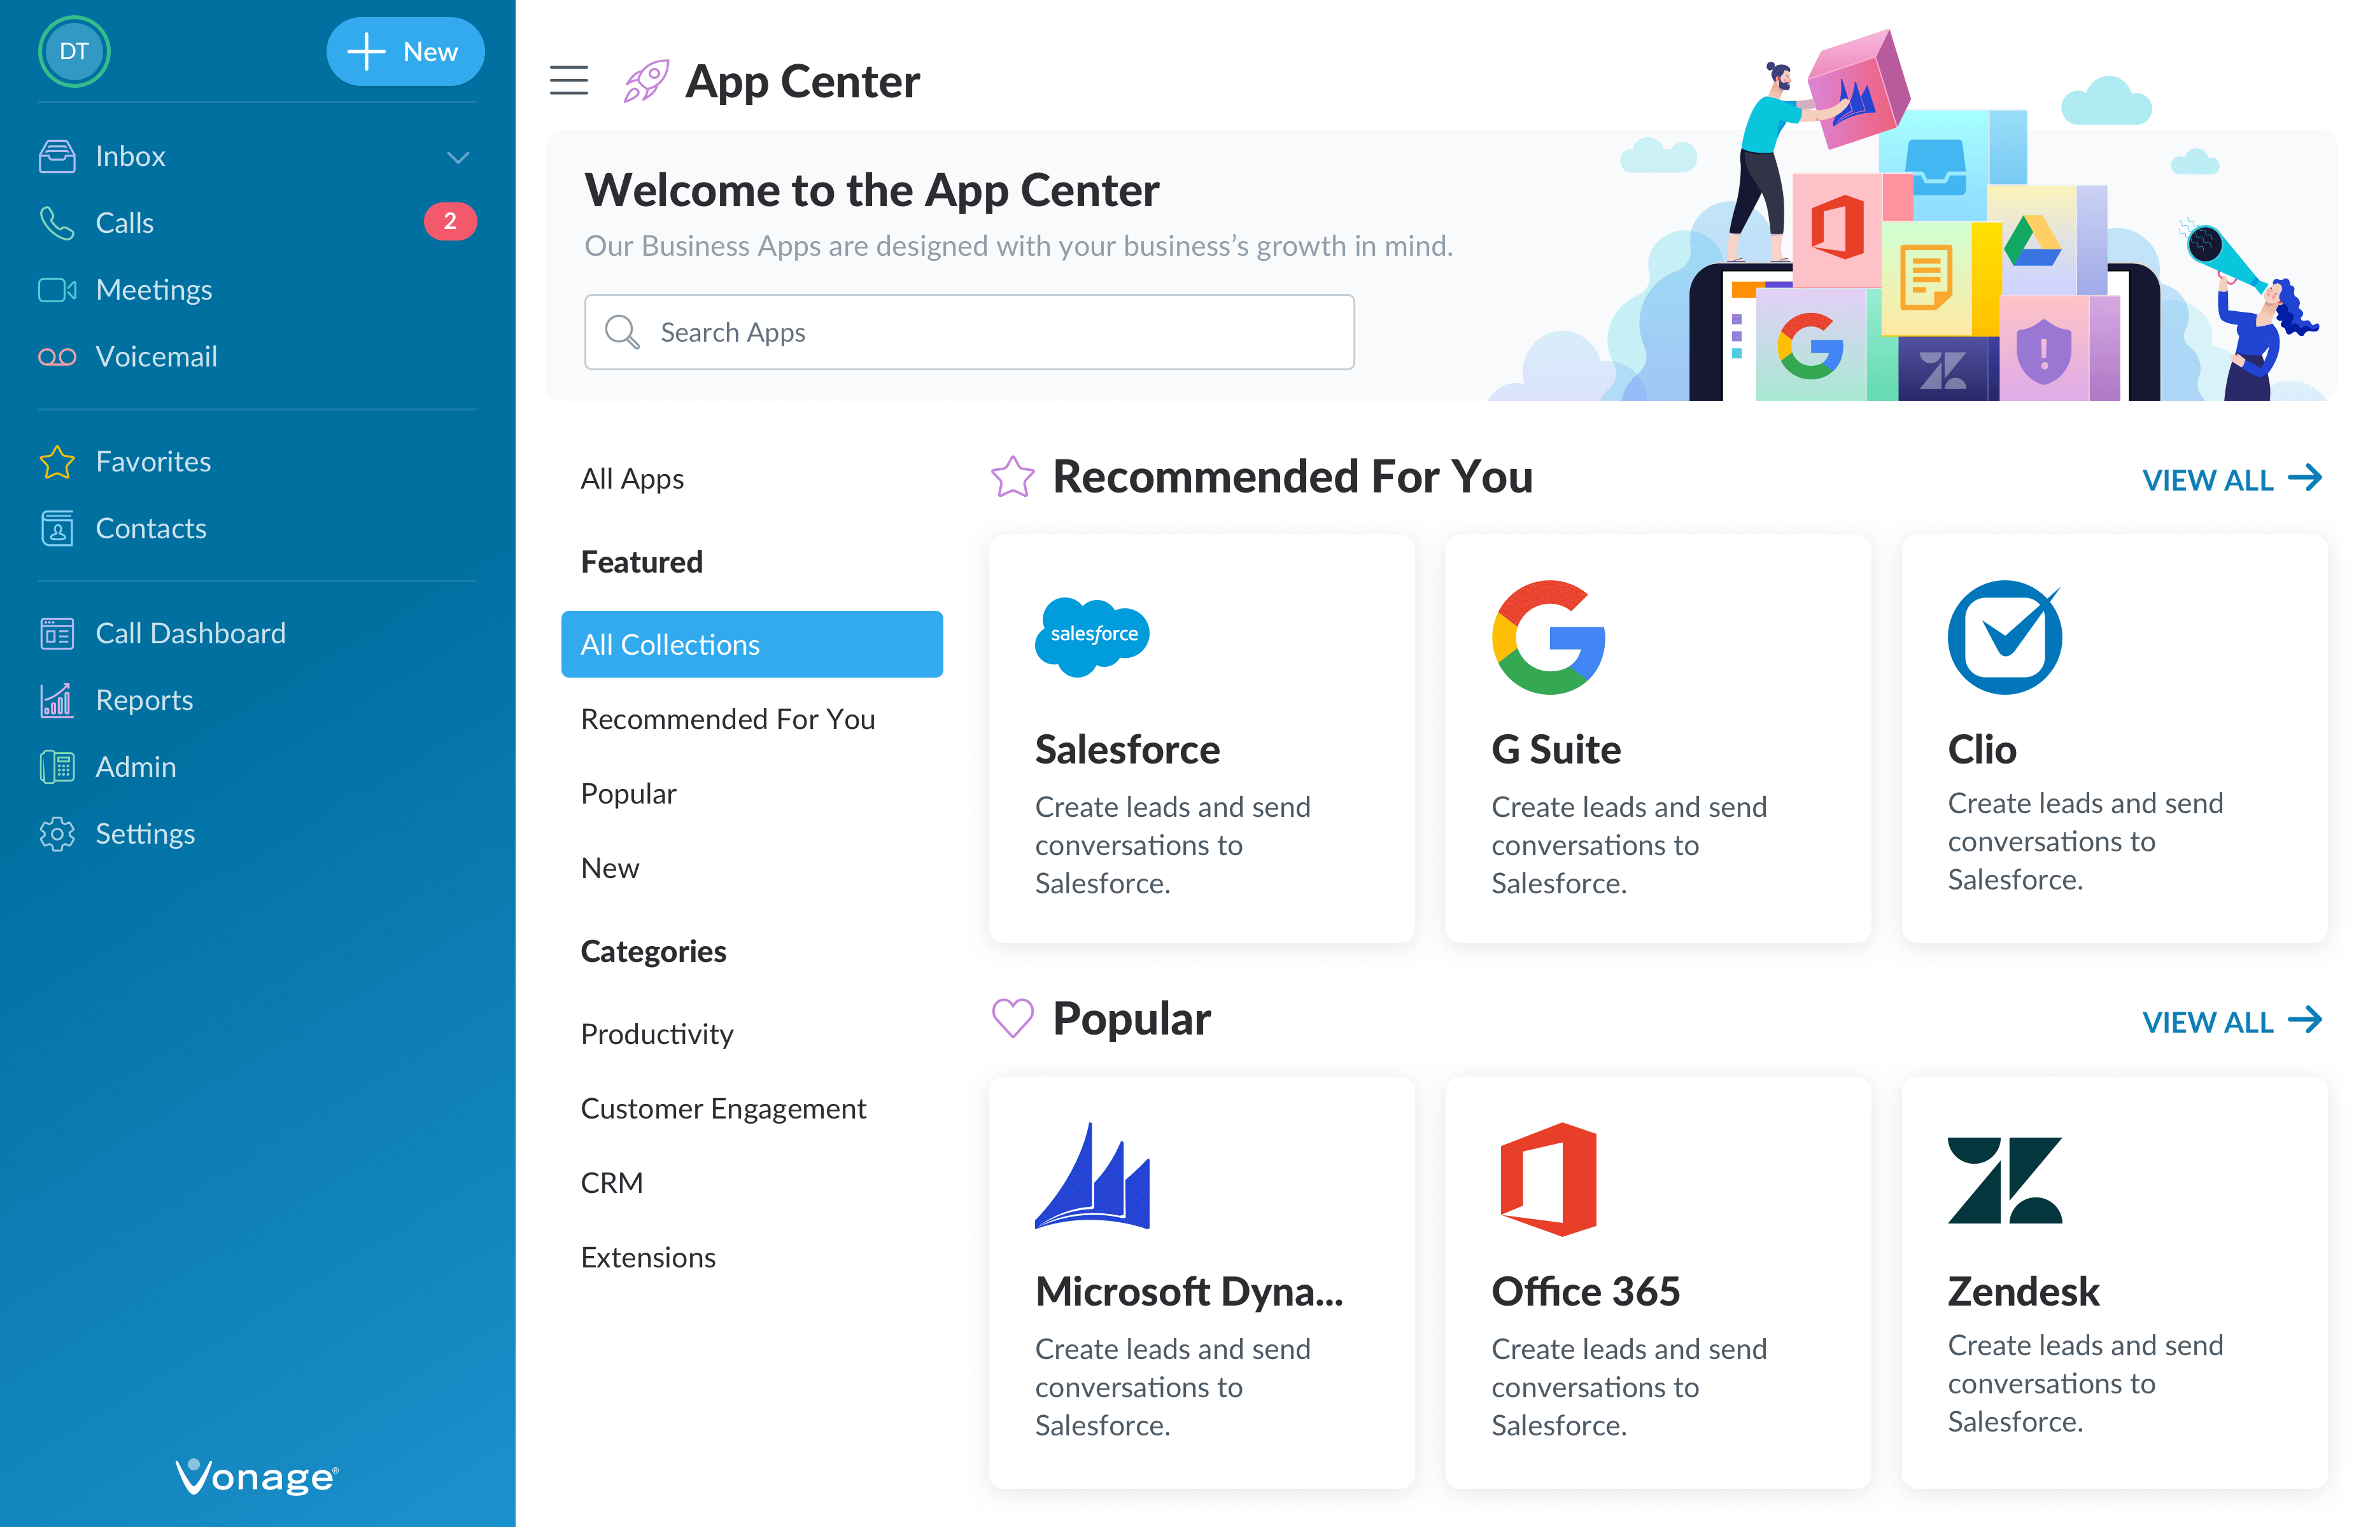
Task: Click View All for Popular
Action: click(2232, 1022)
